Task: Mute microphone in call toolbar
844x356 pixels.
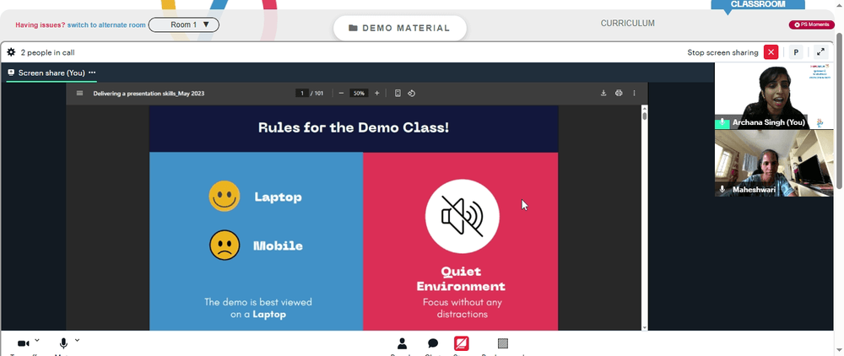Action: (63, 343)
